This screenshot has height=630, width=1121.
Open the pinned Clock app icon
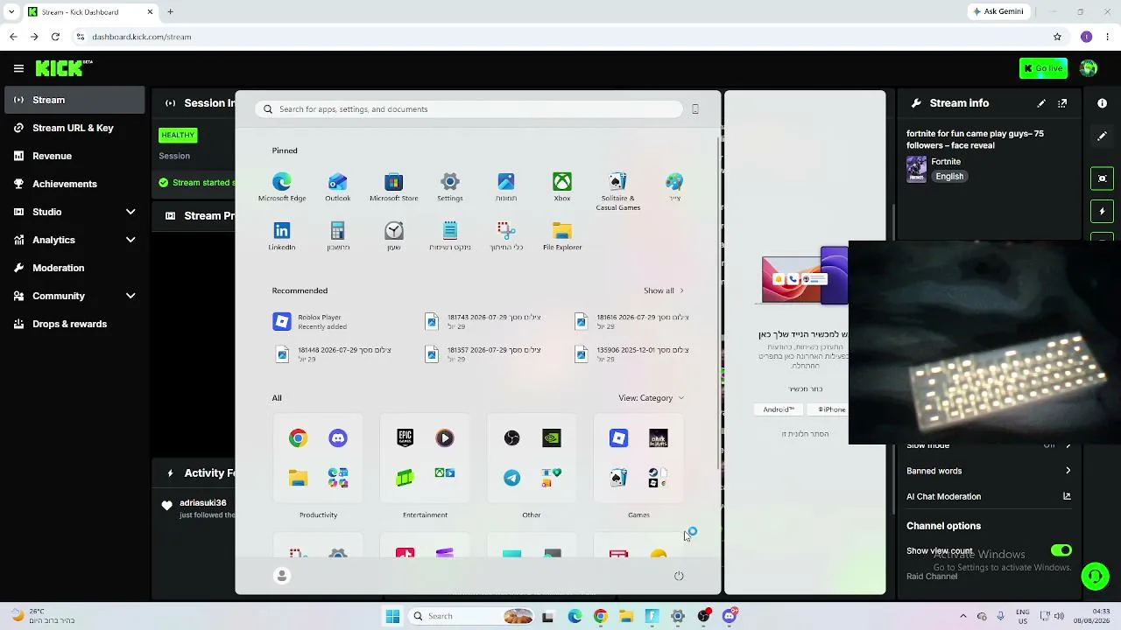[x=394, y=235]
